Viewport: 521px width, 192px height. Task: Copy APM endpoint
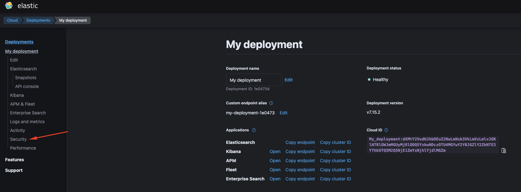pos(300,161)
